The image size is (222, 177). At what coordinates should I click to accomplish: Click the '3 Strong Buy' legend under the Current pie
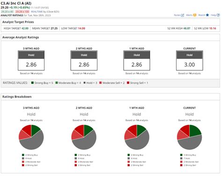tap(188, 155)
